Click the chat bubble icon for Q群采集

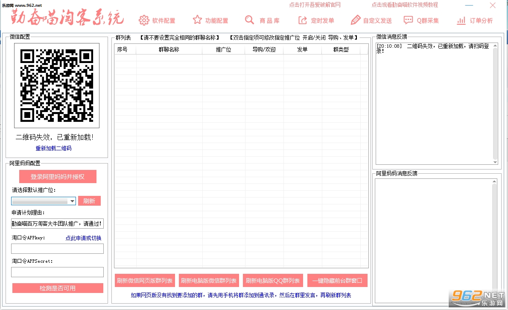click(408, 20)
